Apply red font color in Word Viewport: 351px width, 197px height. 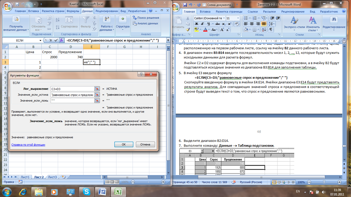point(205,30)
